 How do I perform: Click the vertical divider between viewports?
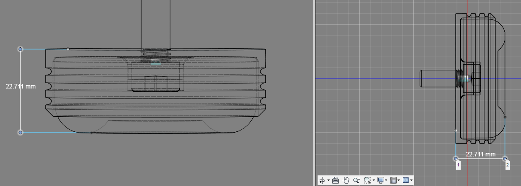click(x=314, y=93)
